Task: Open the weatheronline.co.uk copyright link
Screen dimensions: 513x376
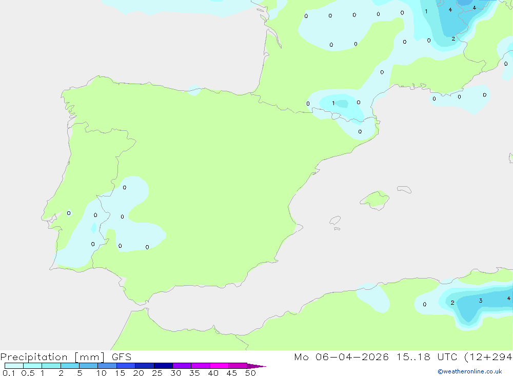Action: click(x=470, y=371)
